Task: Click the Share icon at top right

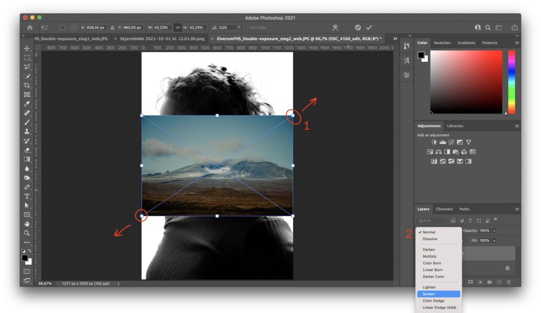Action: [515, 27]
